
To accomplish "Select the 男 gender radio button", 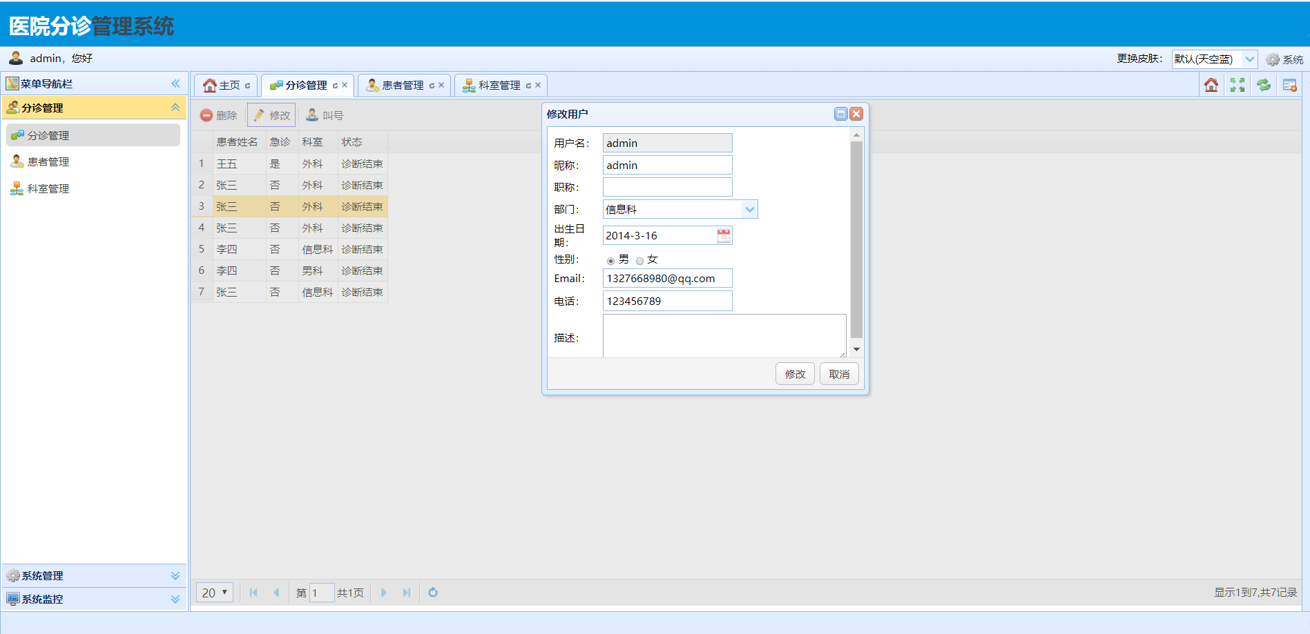I will tap(610, 261).
